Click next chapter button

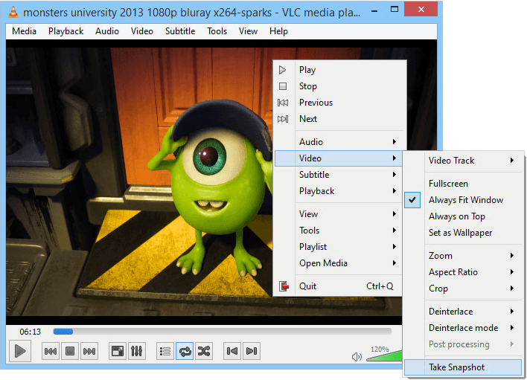(252, 352)
